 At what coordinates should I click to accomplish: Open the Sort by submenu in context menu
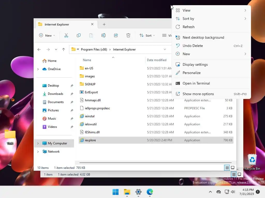[211, 19]
